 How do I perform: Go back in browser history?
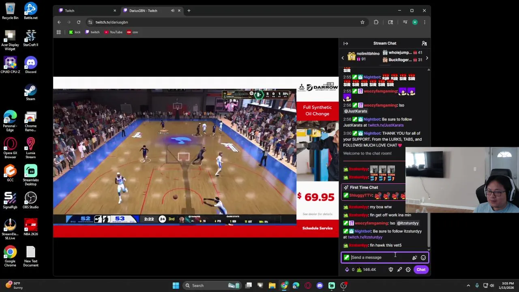[x=59, y=22]
